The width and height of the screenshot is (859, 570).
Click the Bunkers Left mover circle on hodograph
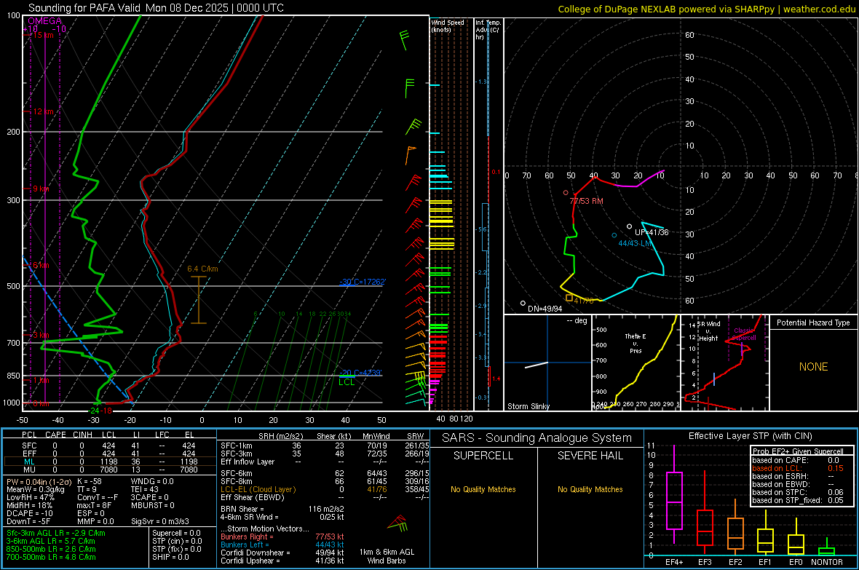614,235
